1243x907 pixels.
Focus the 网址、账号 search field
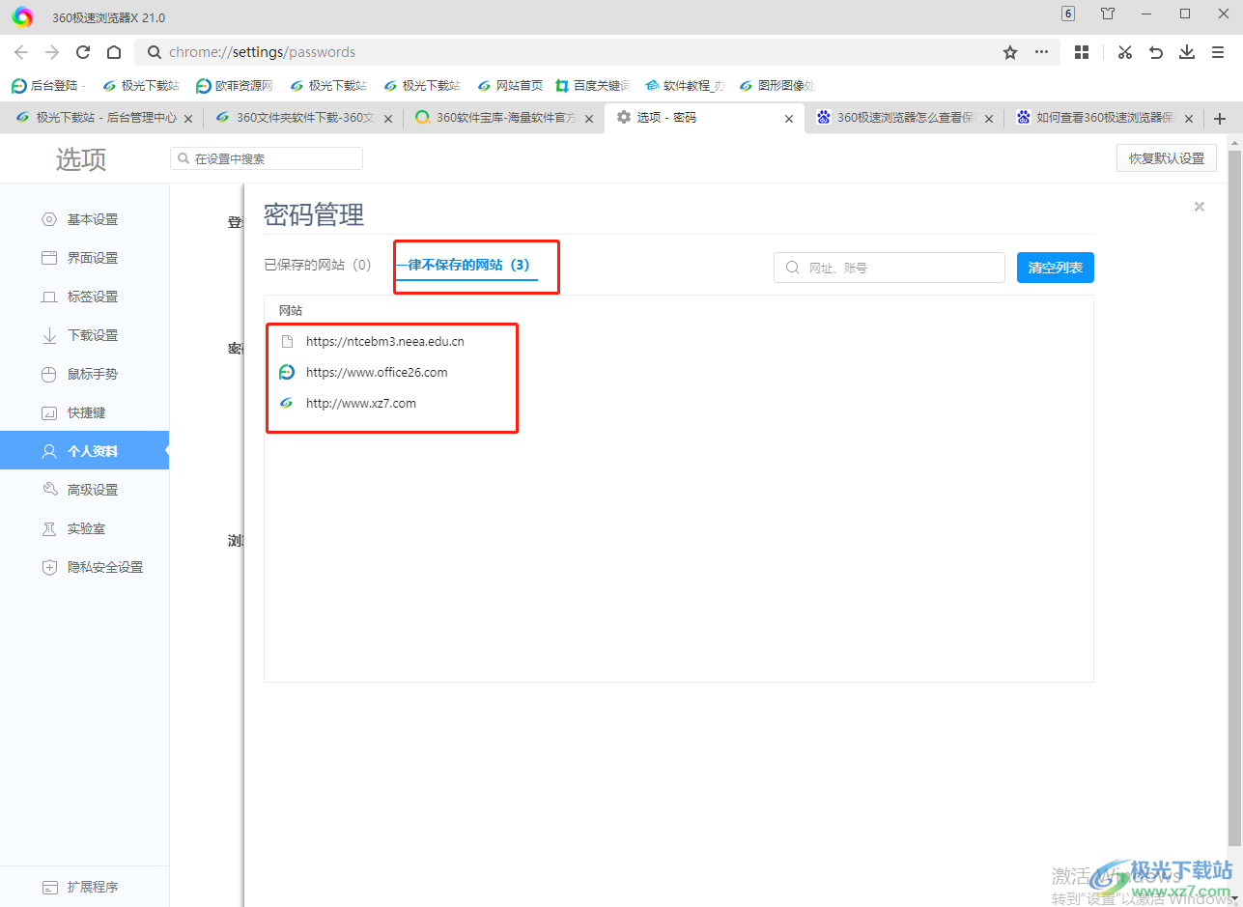click(890, 268)
